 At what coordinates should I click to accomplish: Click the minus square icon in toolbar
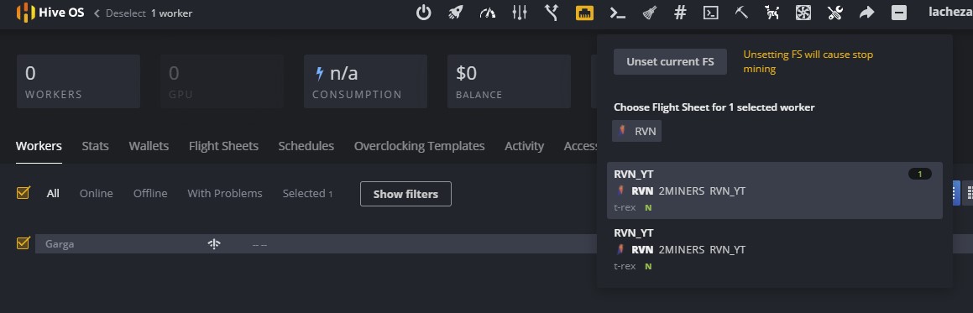coord(899,13)
